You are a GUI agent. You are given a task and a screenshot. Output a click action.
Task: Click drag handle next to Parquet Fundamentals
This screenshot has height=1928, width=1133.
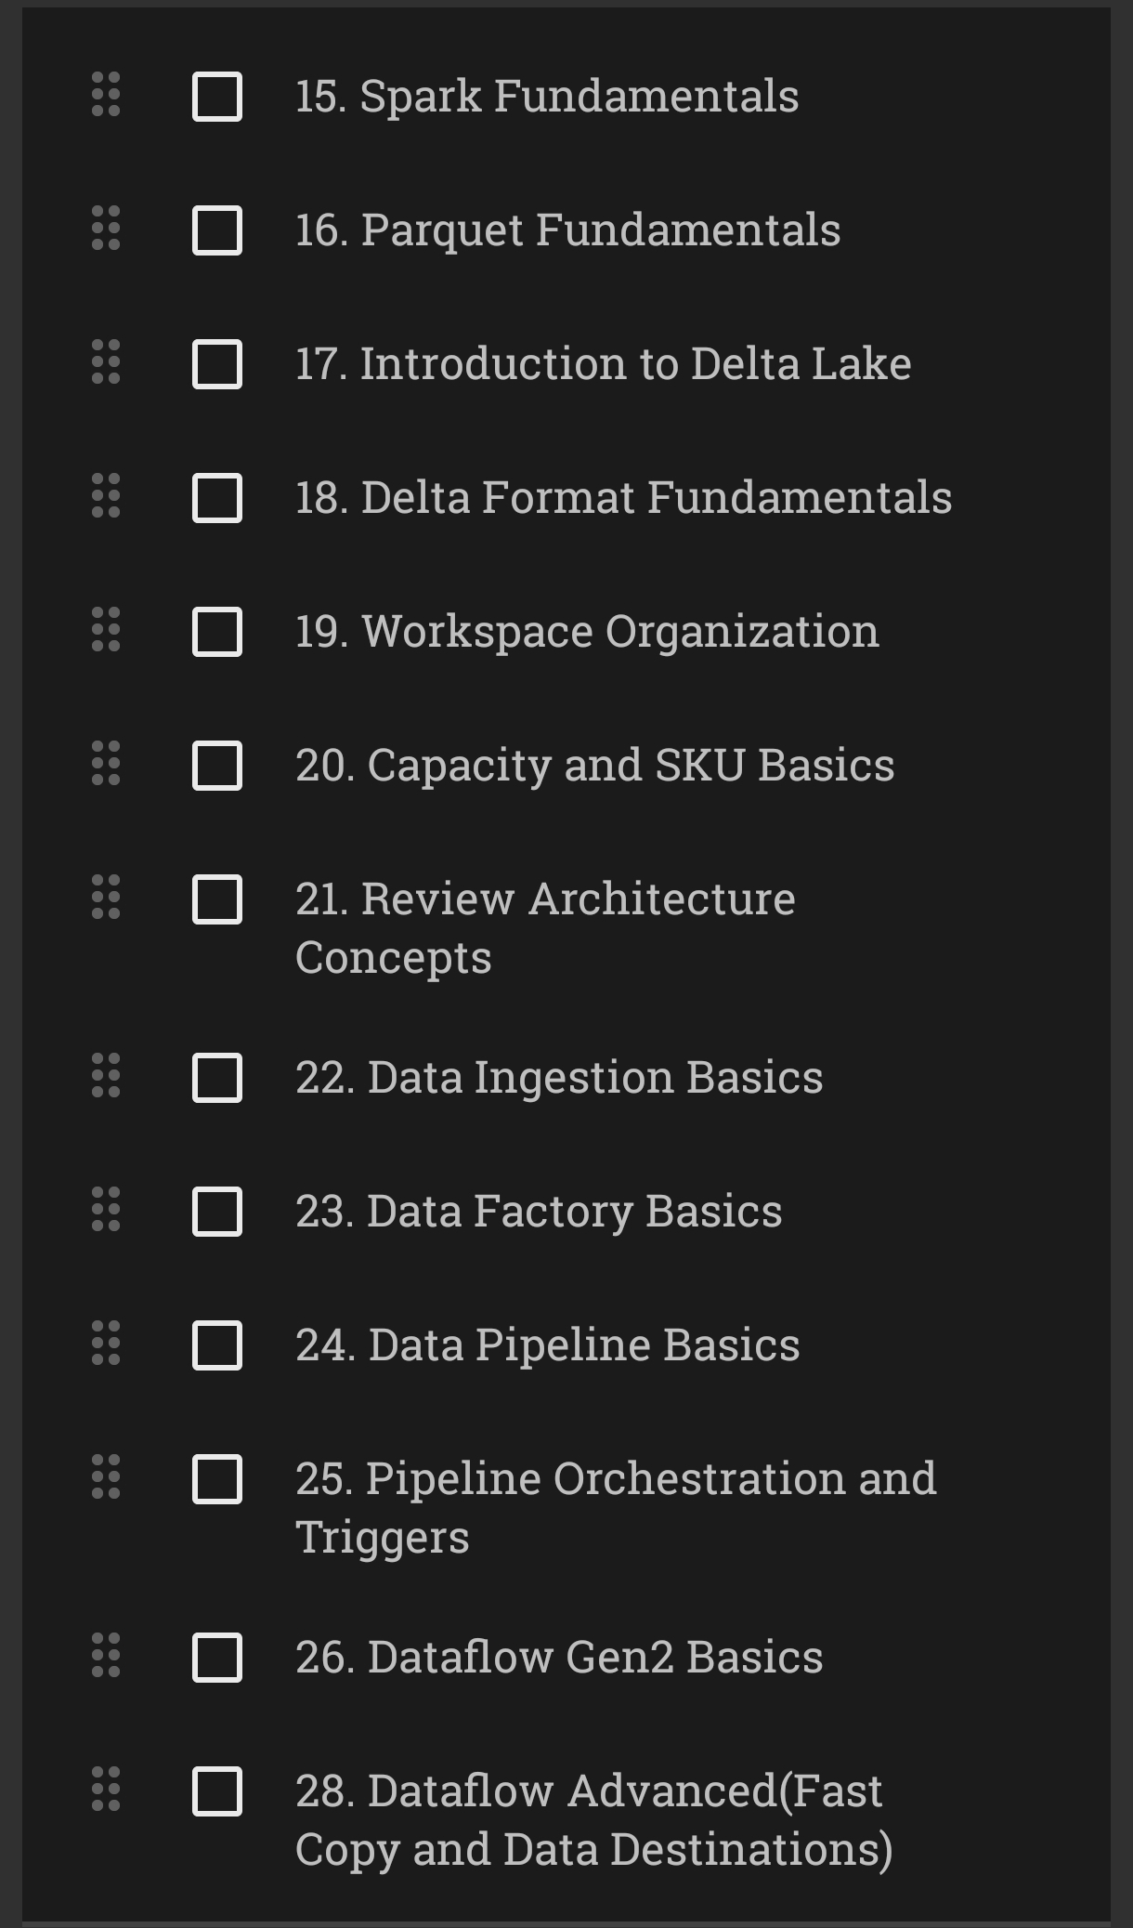click(106, 229)
